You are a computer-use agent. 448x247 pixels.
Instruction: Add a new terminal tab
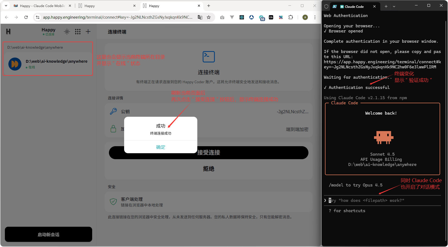386,6
